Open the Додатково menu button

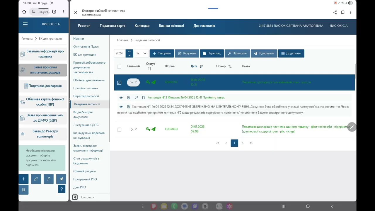[x=291, y=53]
